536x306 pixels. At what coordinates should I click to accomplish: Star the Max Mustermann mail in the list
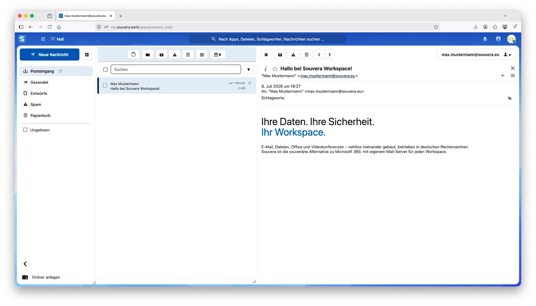(x=250, y=83)
